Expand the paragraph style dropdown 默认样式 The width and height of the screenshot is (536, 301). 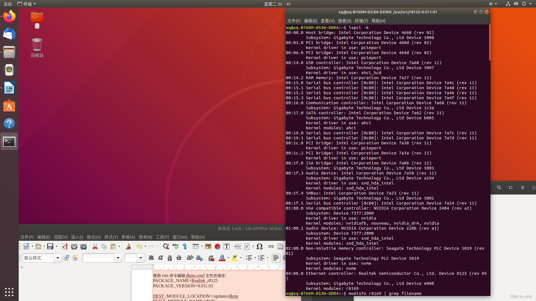58,258
